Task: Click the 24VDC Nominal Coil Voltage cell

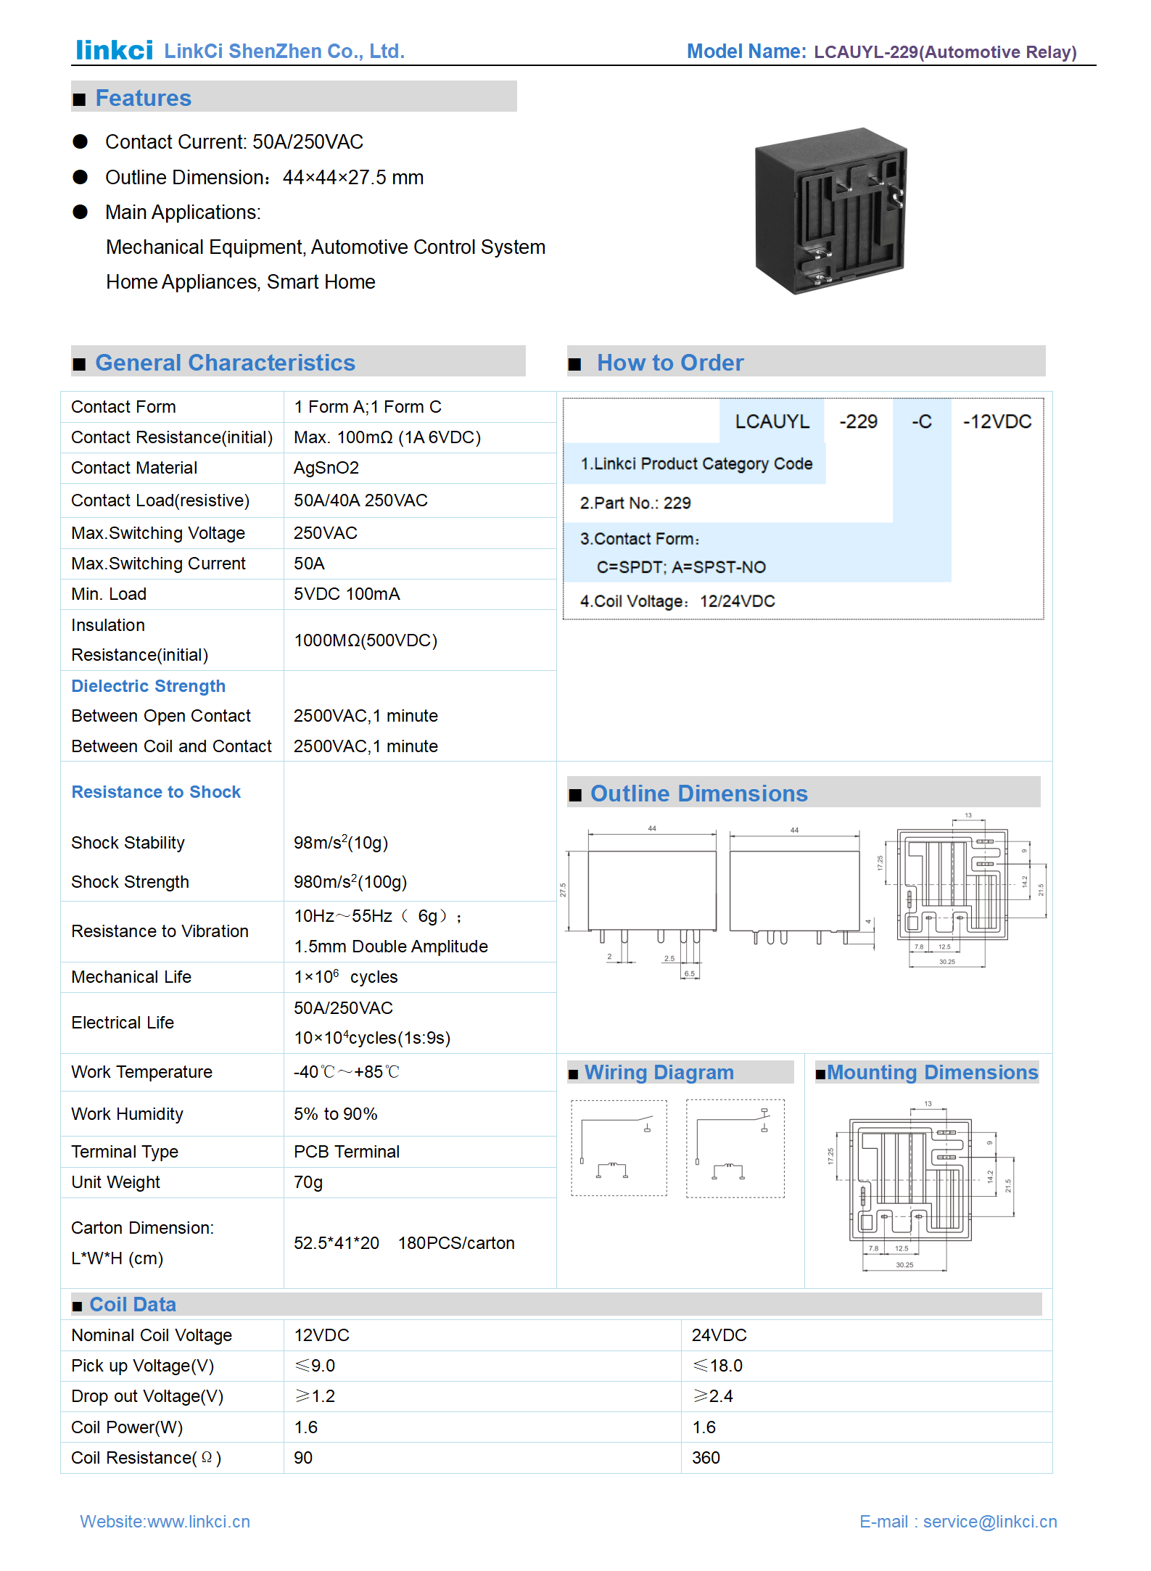Action: pyautogui.click(x=719, y=1335)
